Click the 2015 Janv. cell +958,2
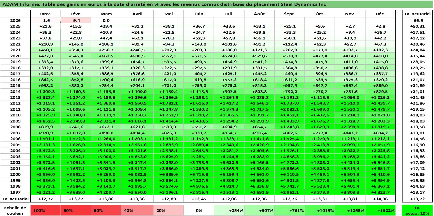 click(45, 86)
